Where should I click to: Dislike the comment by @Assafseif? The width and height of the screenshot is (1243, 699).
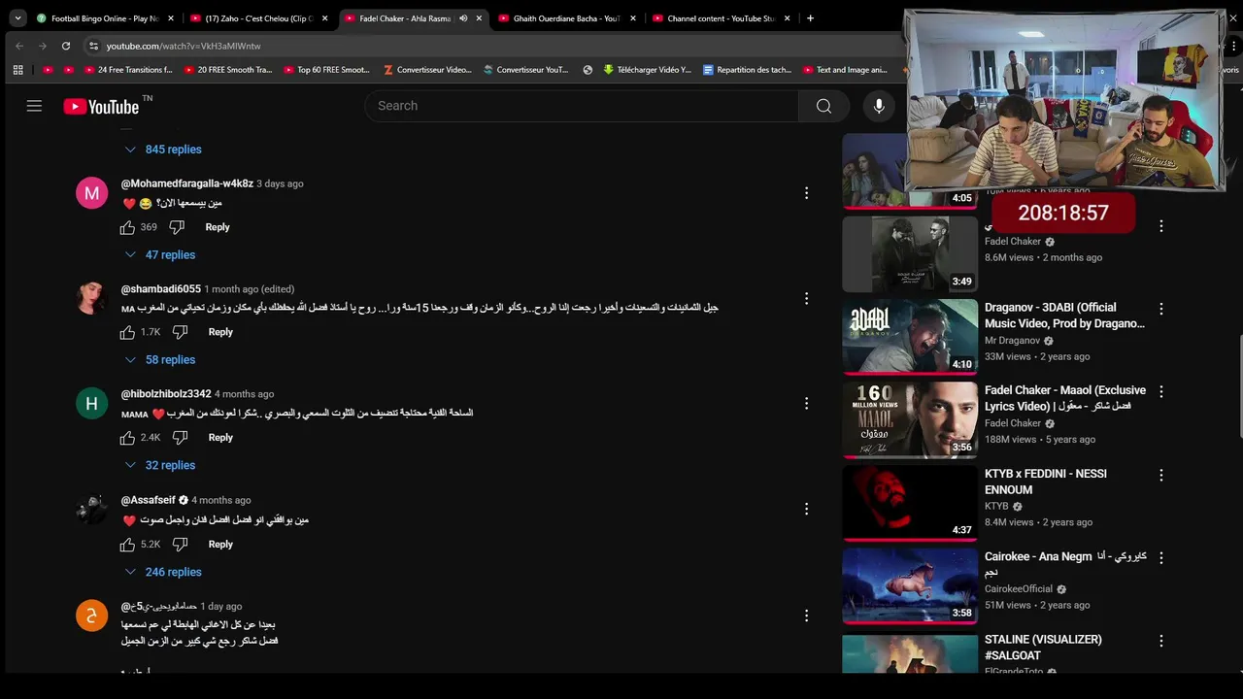click(180, 545)
